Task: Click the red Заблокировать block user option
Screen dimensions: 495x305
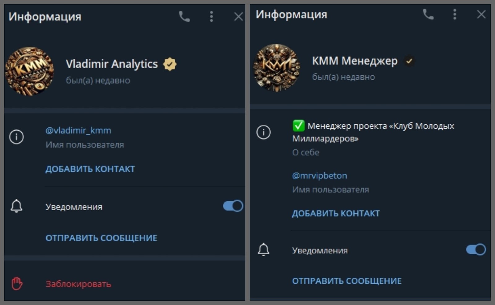Action: point(78,284)
